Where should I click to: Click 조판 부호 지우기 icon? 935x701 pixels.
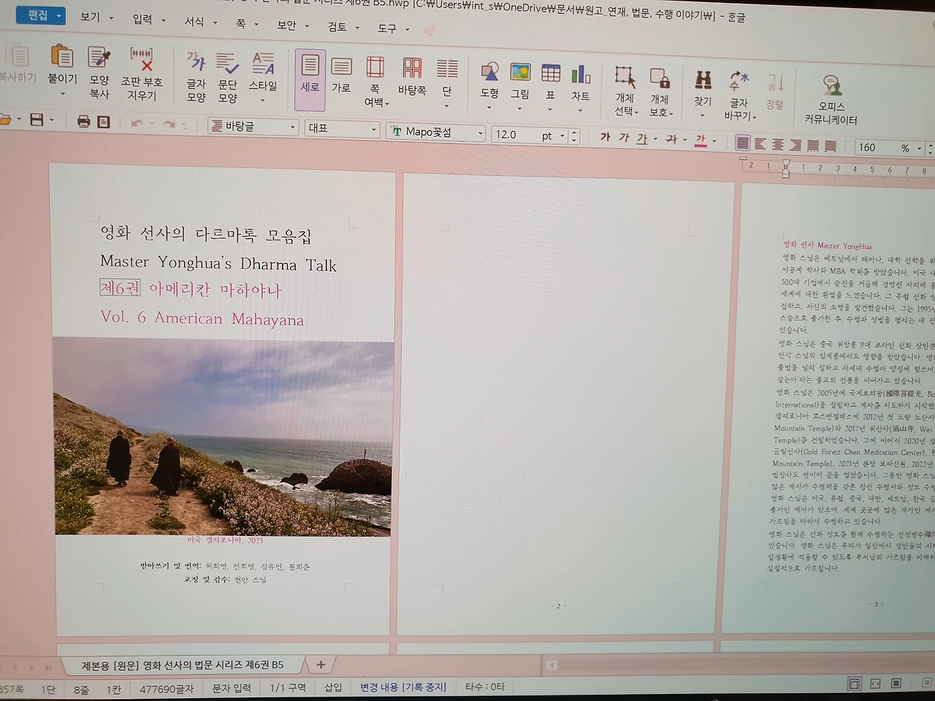tap(142, 58)
